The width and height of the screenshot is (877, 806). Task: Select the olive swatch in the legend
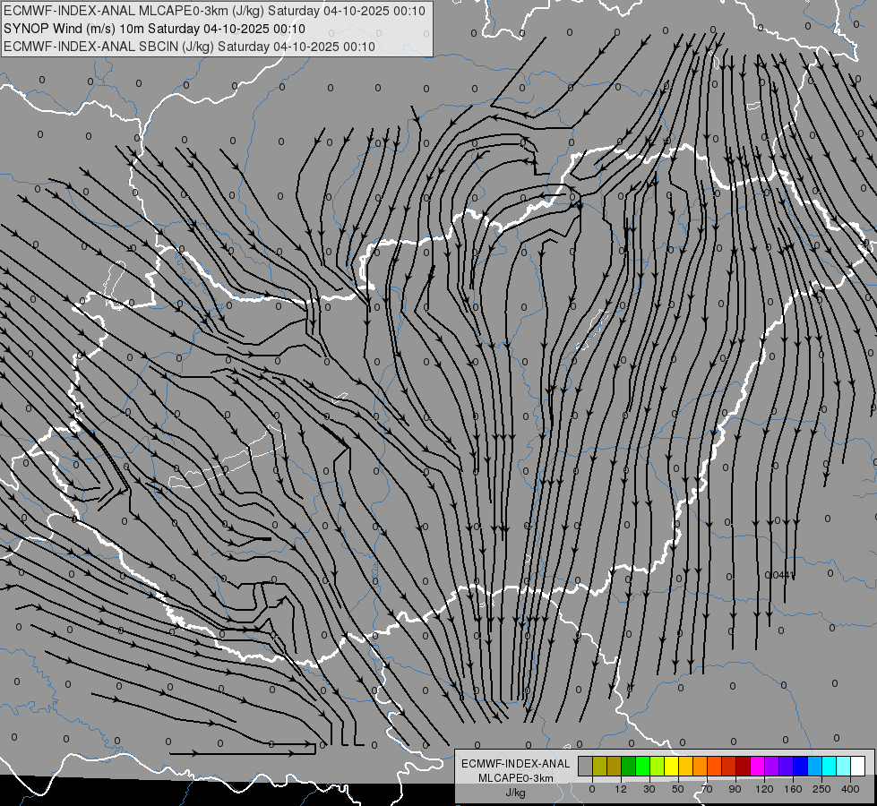[x=599, y=766]
